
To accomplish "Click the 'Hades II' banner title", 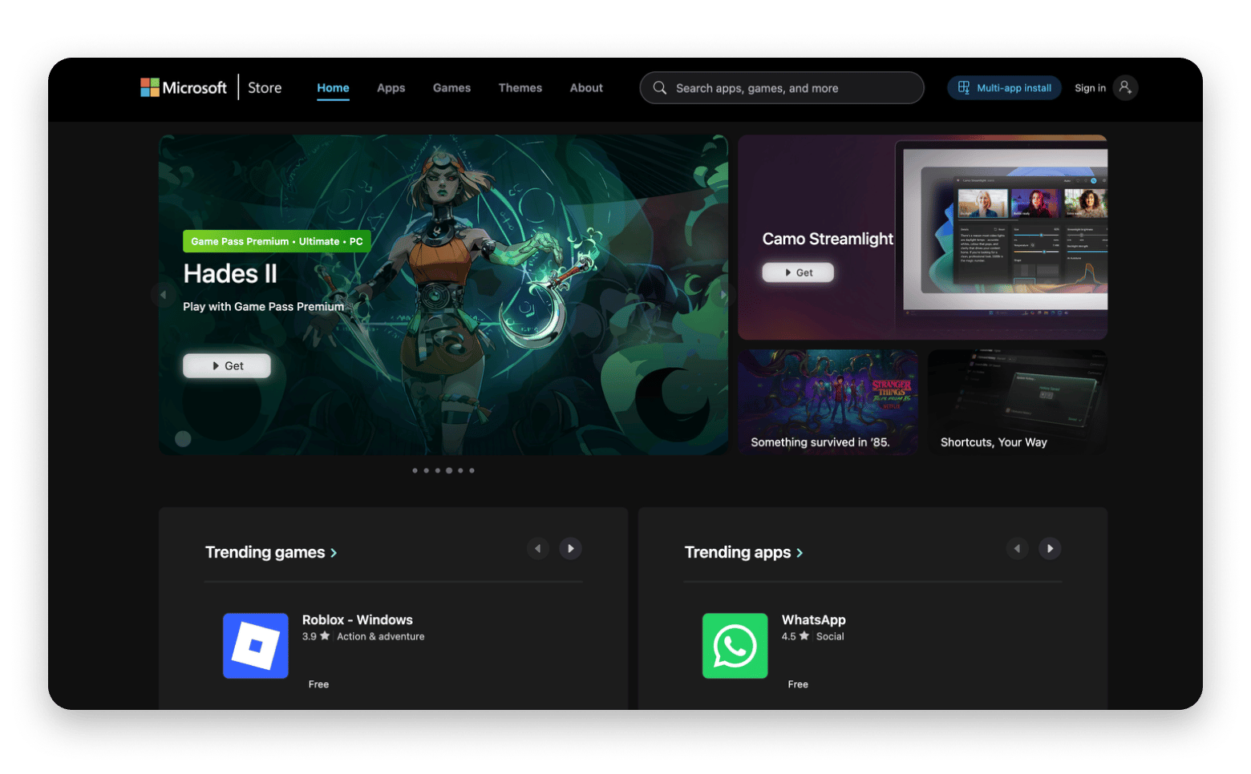I will (230, 274).
